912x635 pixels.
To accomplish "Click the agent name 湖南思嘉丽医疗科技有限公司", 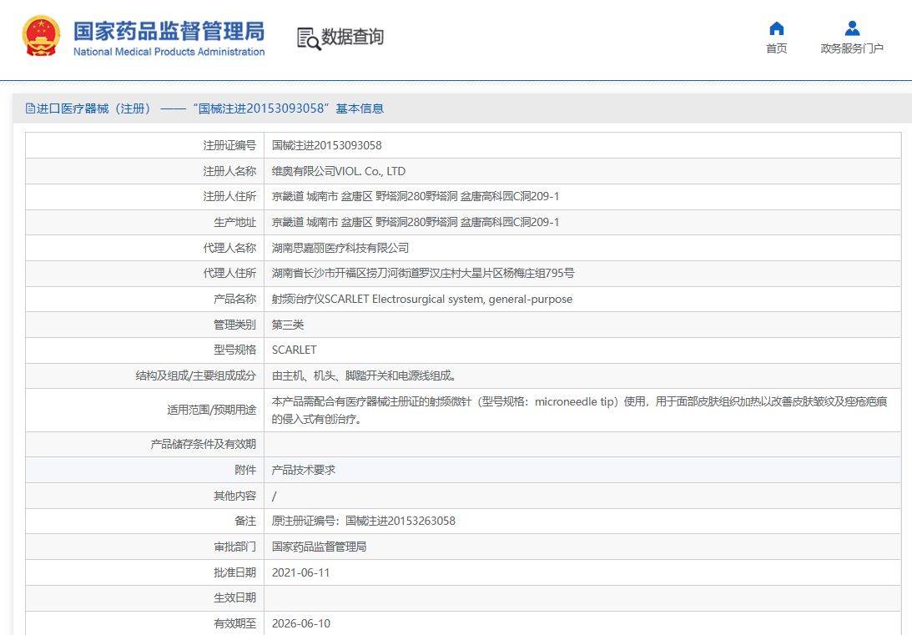I will (340, 248).
